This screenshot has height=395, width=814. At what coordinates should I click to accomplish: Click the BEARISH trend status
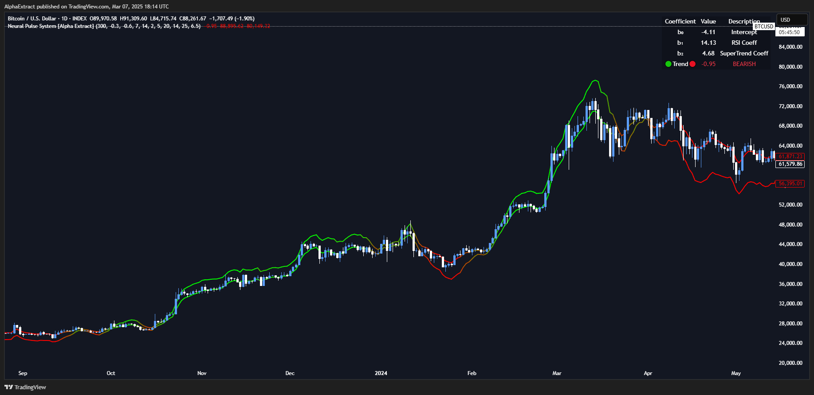tap(744, 64)
